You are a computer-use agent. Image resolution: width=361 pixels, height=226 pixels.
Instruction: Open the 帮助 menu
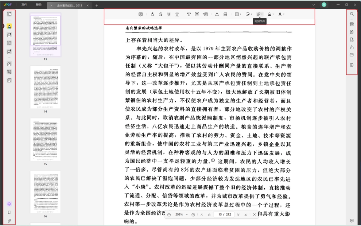coord(38,5)
